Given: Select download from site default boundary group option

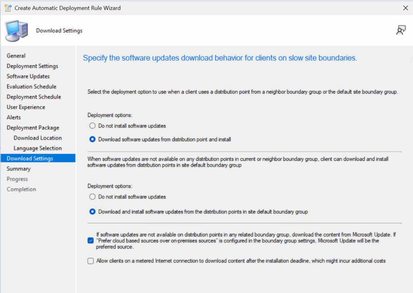Looking at the screenshot, I should click(92, 212).
